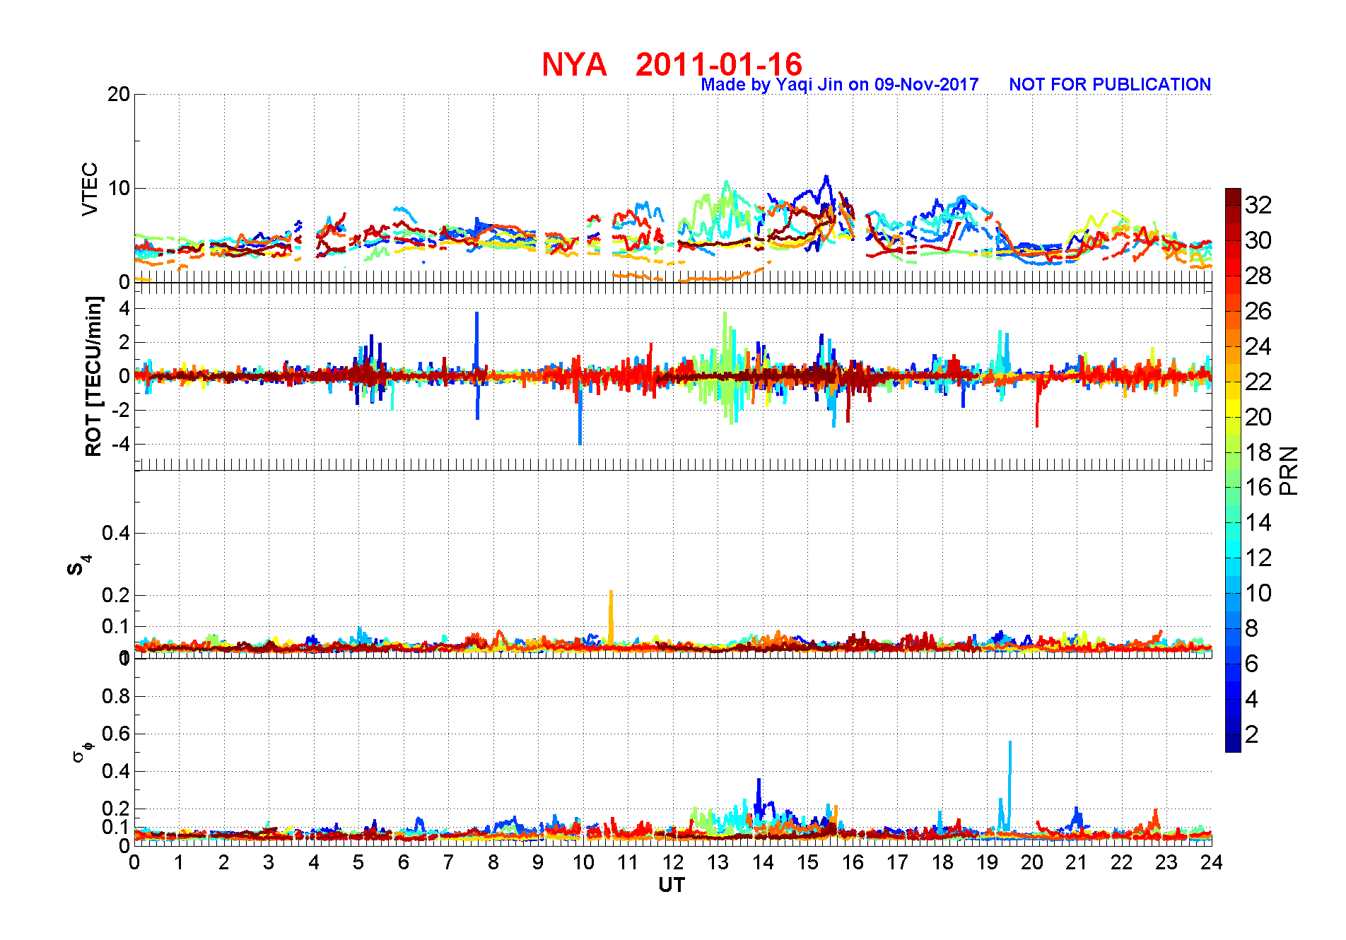Screen dimensions: 1346x940
Task: Click the "0.4" tick on the sigma-phi axis
Action: point(116,771)
